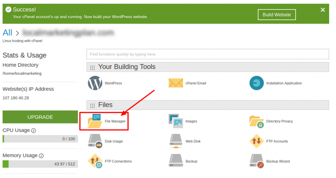Click the blurred domain name in breadcrumb
This screenshot has height=178, width=336.
(68, 33)
